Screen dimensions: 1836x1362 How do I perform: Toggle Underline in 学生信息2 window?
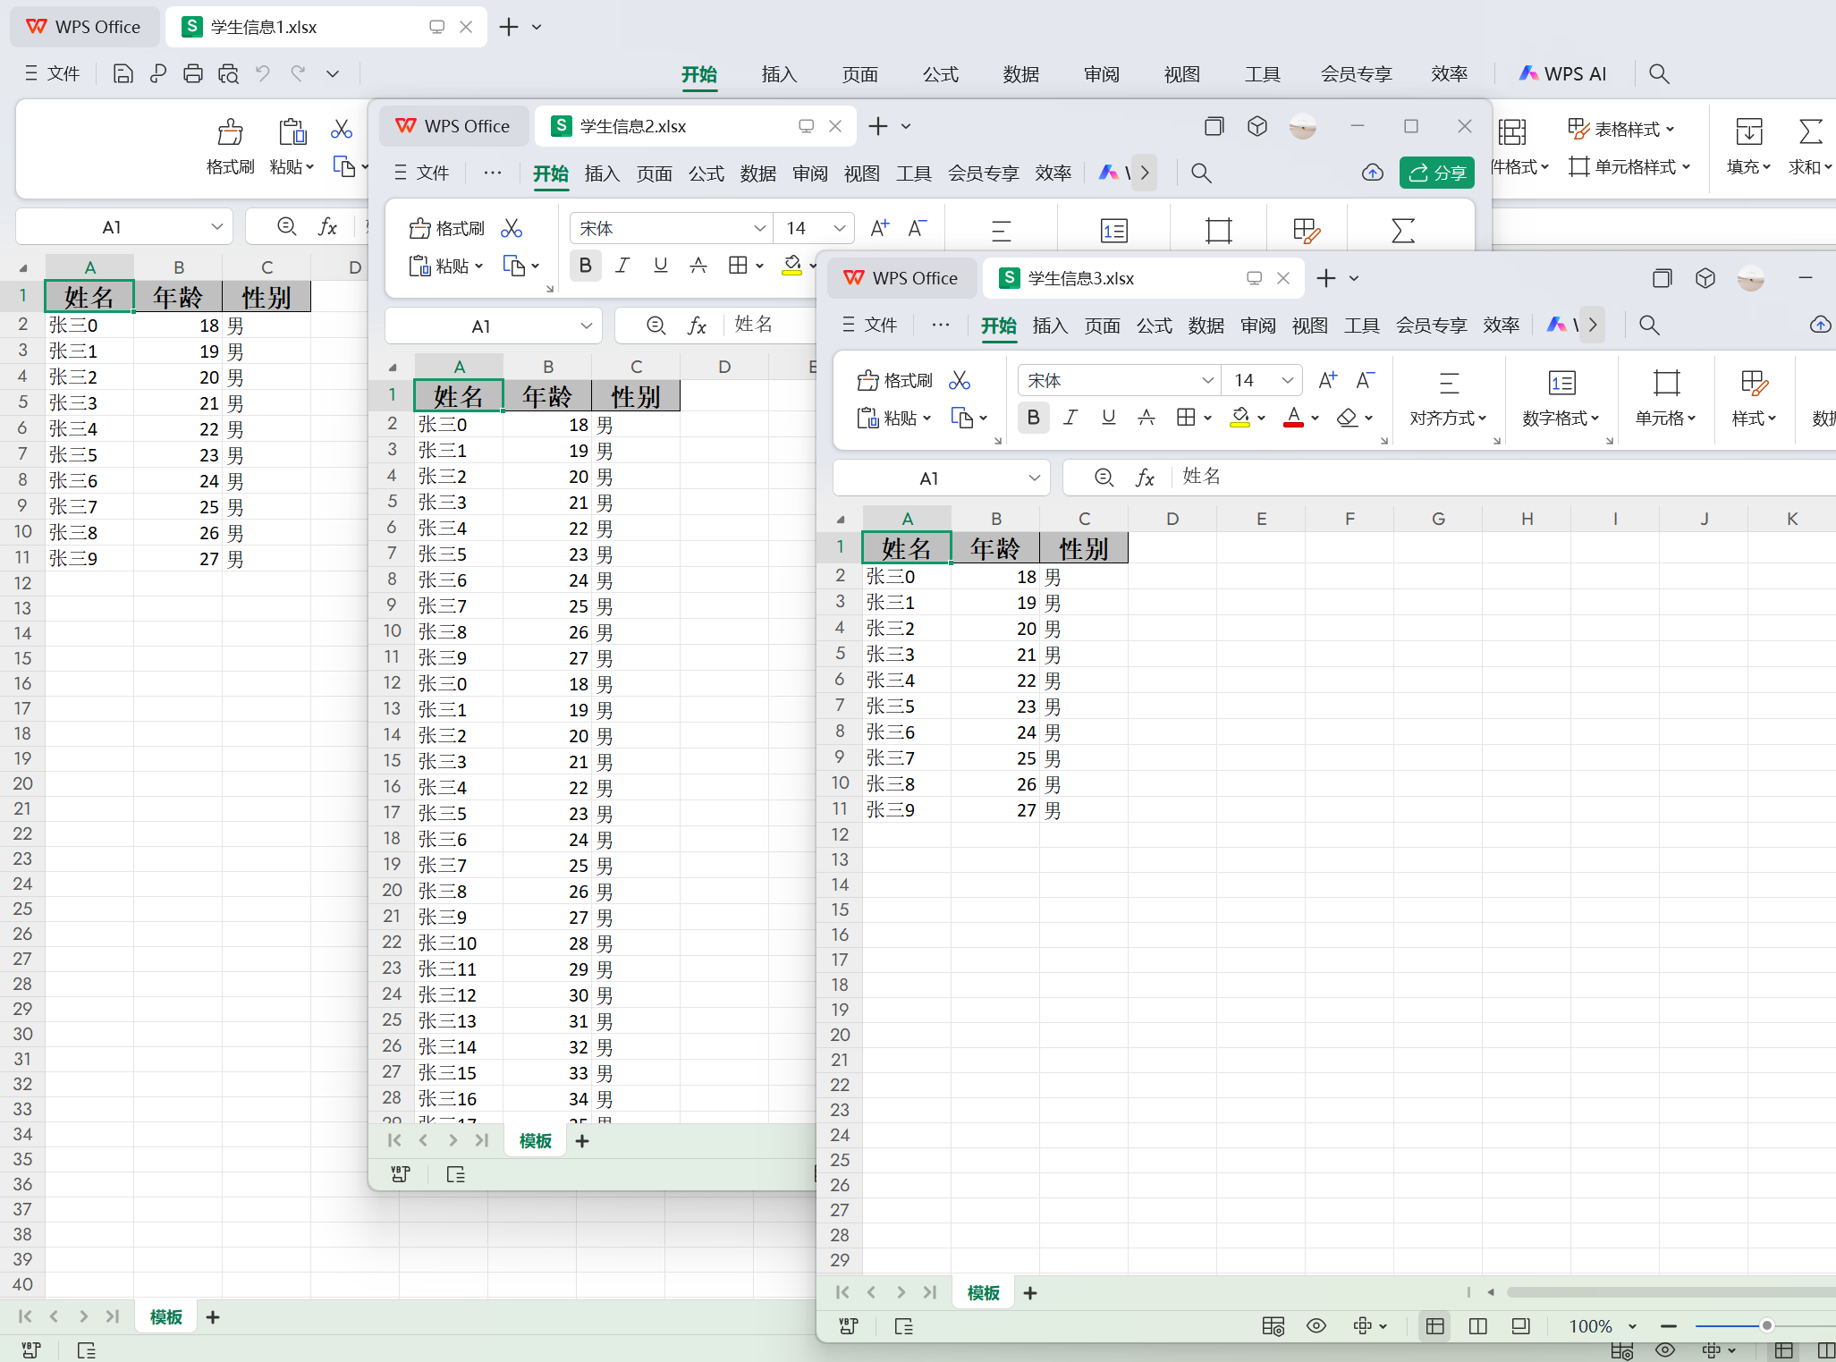click(x=661, y=265)
